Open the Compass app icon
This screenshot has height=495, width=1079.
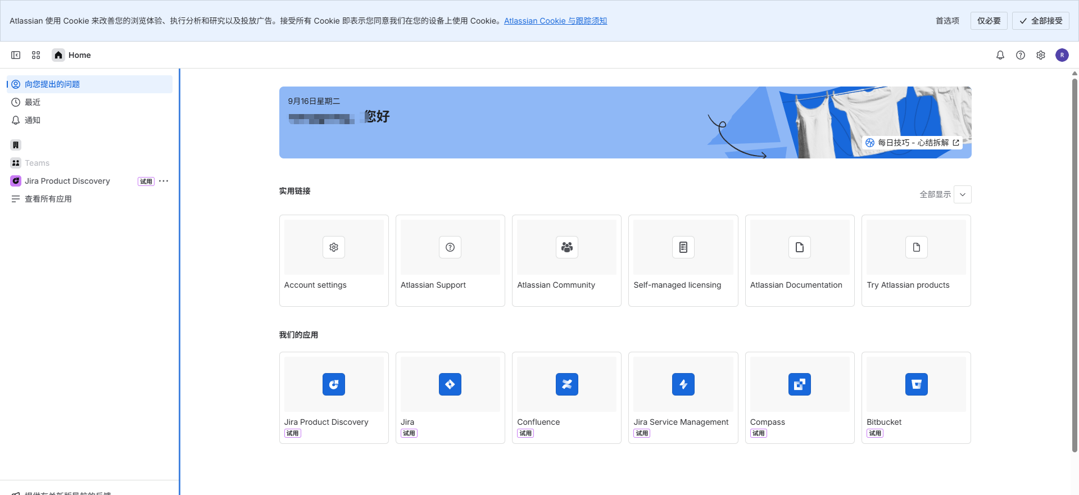click(799, 384)
